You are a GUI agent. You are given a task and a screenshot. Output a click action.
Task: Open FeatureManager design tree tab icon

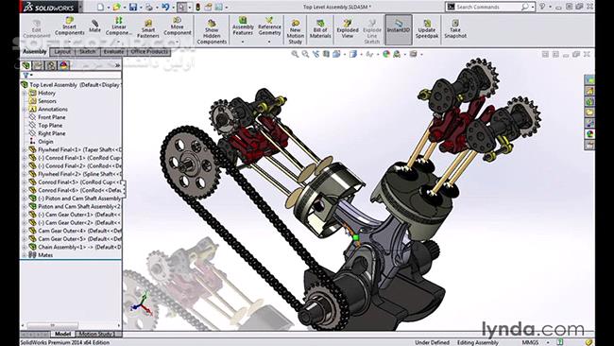[26, 65]
